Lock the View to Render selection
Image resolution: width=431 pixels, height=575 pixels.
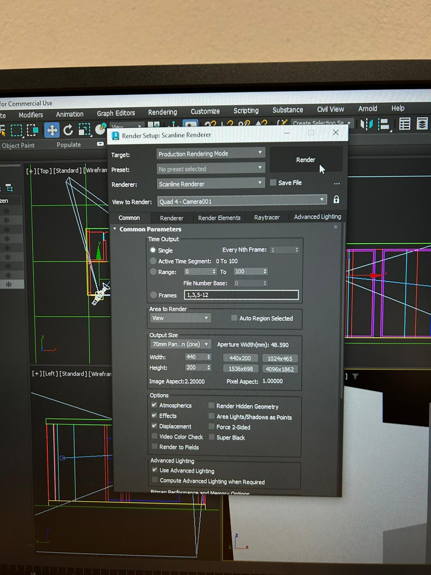coord(336,199)
